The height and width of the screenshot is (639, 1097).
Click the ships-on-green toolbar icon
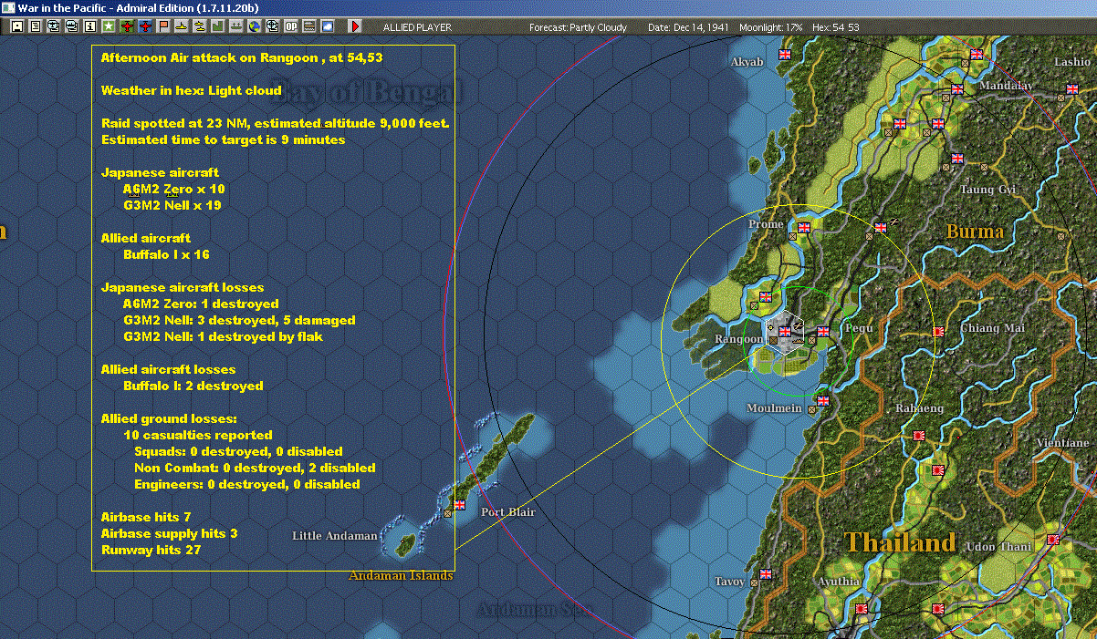[235, 26]
